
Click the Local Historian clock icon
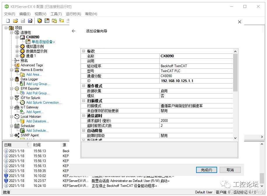(x=17, y=117)
